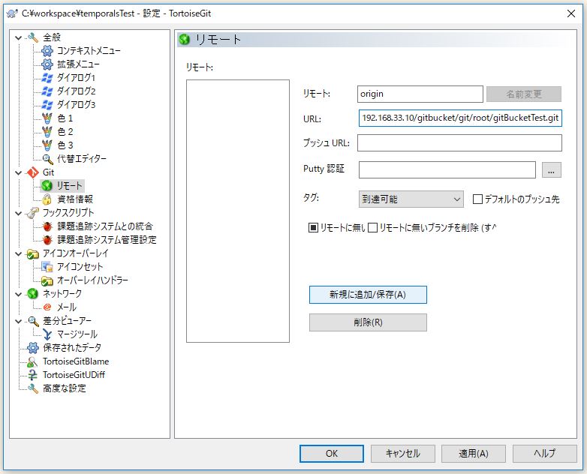The height and width of the screenshot is (474, 587).
Task: Click the 適用(A) button
Action: pos(474,454)
